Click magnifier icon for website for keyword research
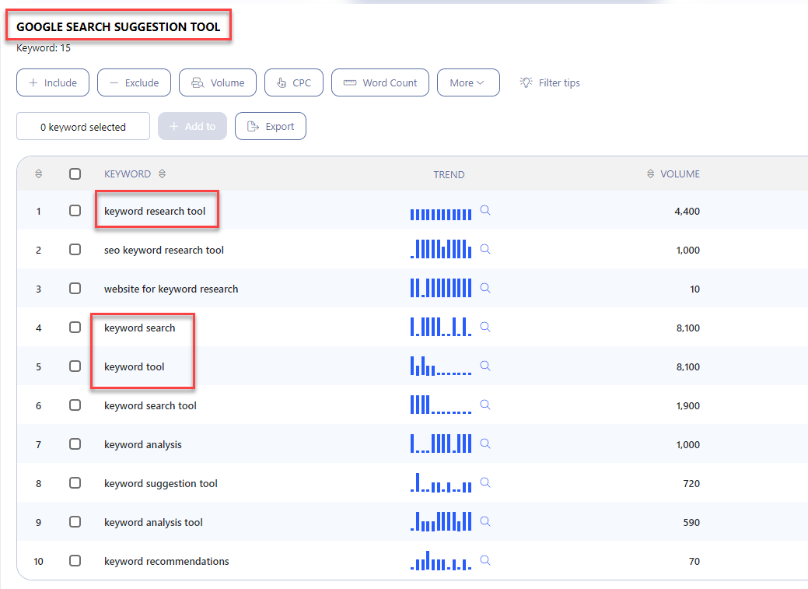The image size is (808, 589). [x=485, y=288]
